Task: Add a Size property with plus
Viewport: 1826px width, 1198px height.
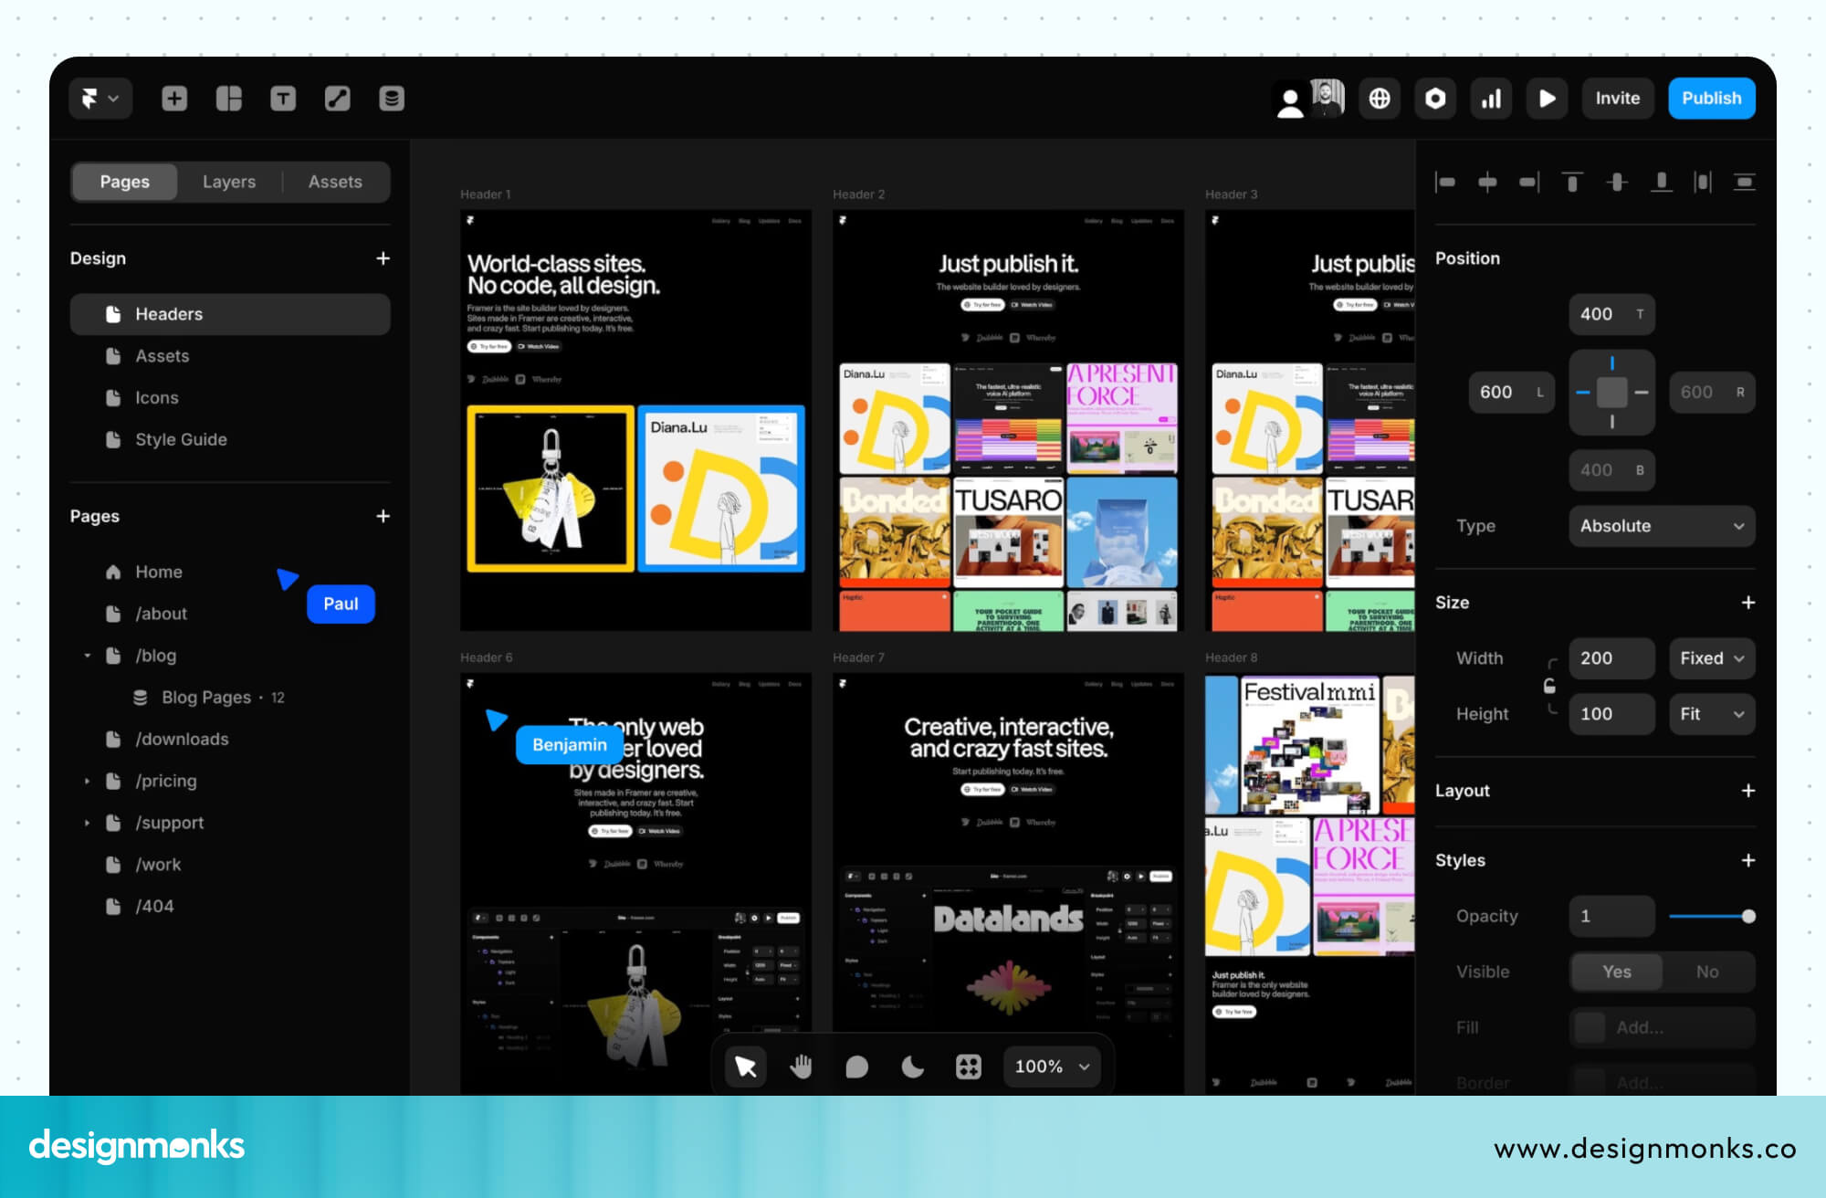Action: (1747, 603)
